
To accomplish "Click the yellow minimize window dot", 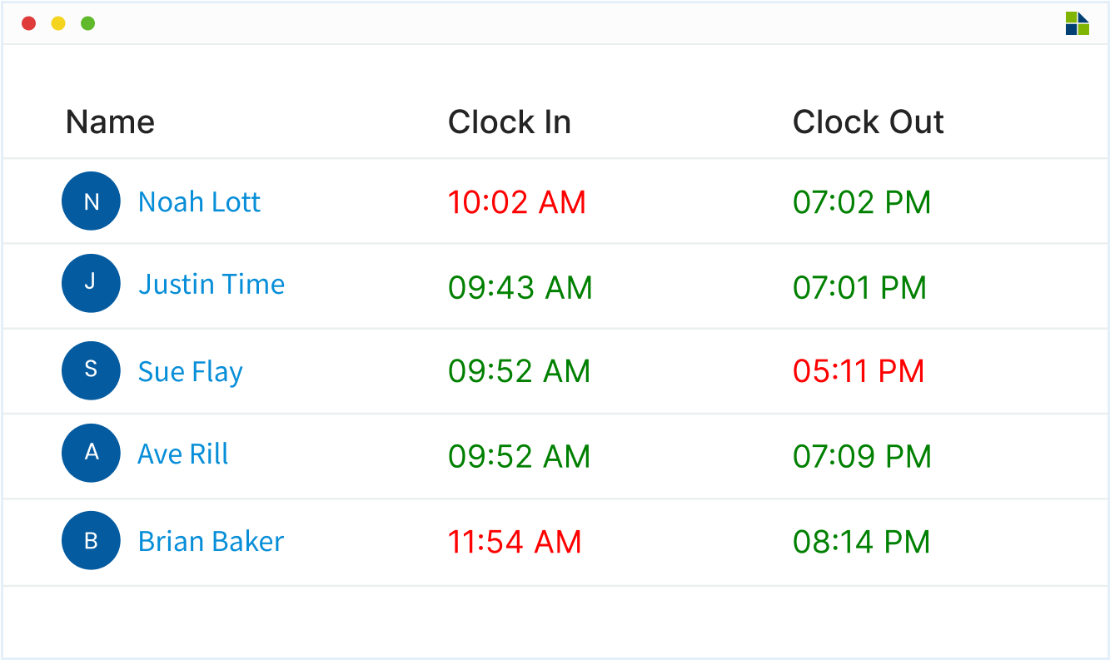I will [x=58, y=23].
